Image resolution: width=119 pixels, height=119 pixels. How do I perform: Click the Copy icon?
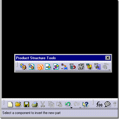51,104
